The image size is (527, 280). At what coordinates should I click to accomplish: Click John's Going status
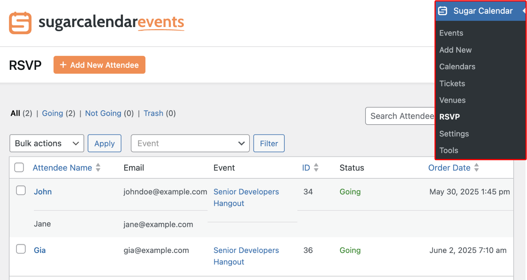click(x=350, y=192)
